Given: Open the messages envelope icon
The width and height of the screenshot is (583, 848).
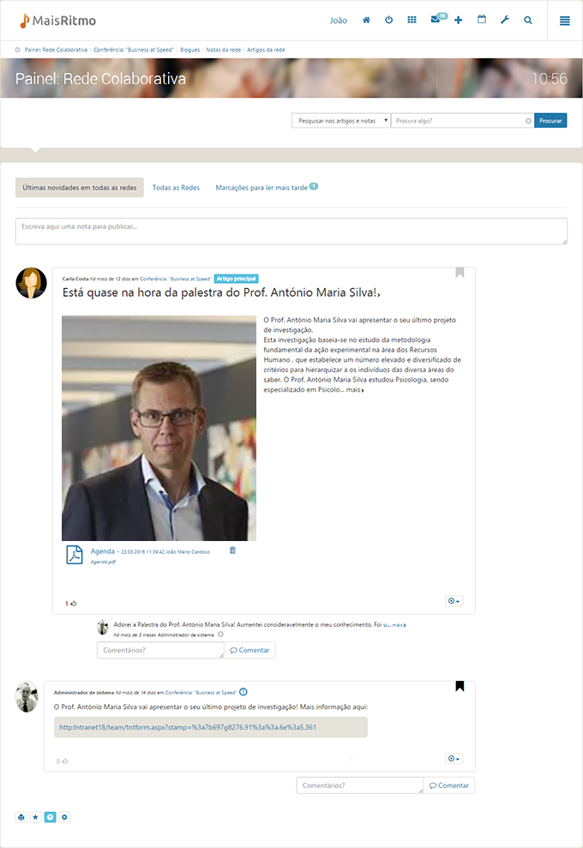Looking at the screenshot, I should [x=436, y=20].
